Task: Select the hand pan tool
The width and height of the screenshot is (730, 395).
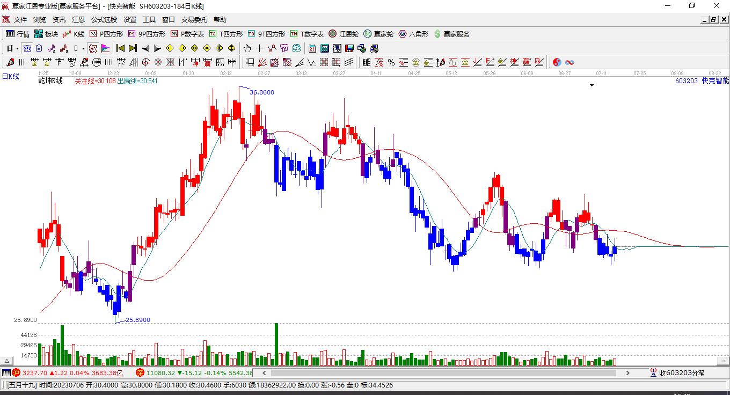Action: [x=247, y=48]
